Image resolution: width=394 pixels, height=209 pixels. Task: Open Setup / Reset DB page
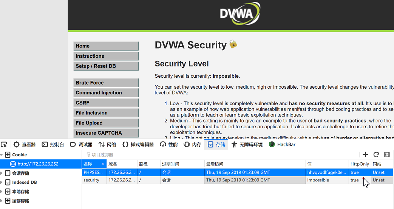coord(106,66)
